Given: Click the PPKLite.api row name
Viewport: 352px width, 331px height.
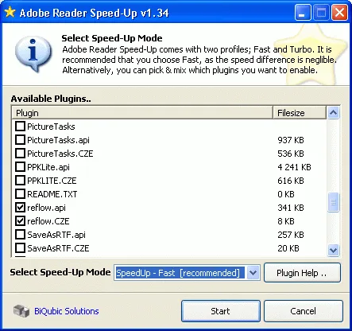Looking at the screenshot, I should (48, 167).
